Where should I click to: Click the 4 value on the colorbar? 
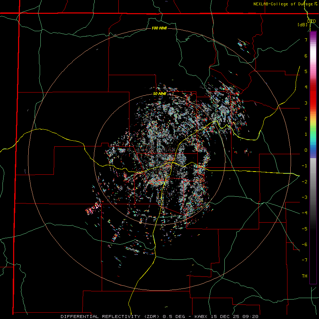coord(306,87)
